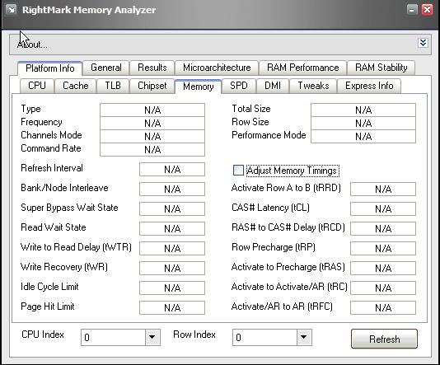Click the Command Rate value field

(152, 149)
